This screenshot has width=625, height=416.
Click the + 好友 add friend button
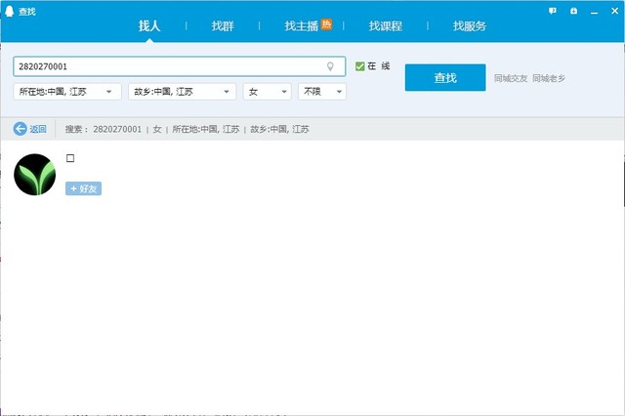tap(83, 188)
